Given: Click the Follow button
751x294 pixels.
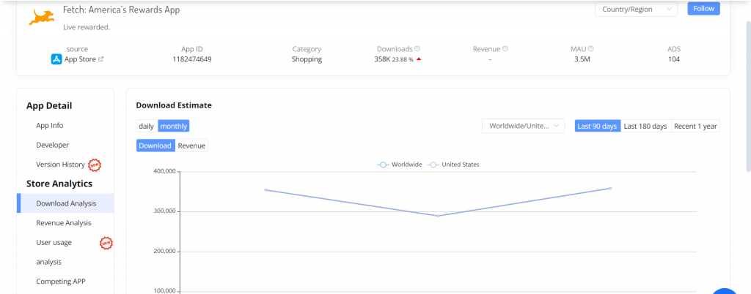Looking at the screenshot, I should (x=703, y=9).
